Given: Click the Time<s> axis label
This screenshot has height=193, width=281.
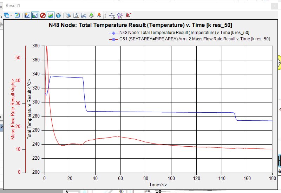Looking at the screenshot, I should pyautogui.click(x=158, y=185).
